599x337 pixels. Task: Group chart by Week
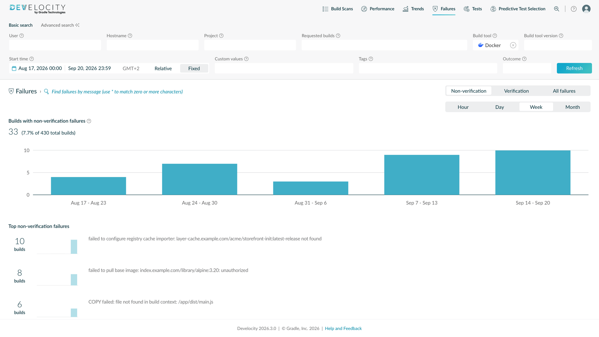(536, 107)
